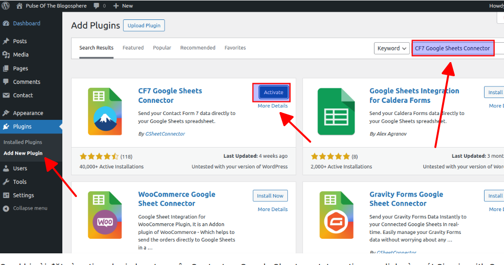Screen dimensions: 504x265
Task: Click the Media icon in sidebar
Action: pyautogui.click(x=6, y=54)
